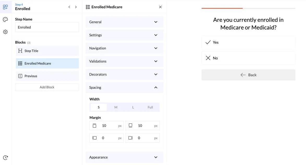Click the Enrolled Medicare block list icon
The height and width of the screenshot is (165, 306).
tap(20, 64)
